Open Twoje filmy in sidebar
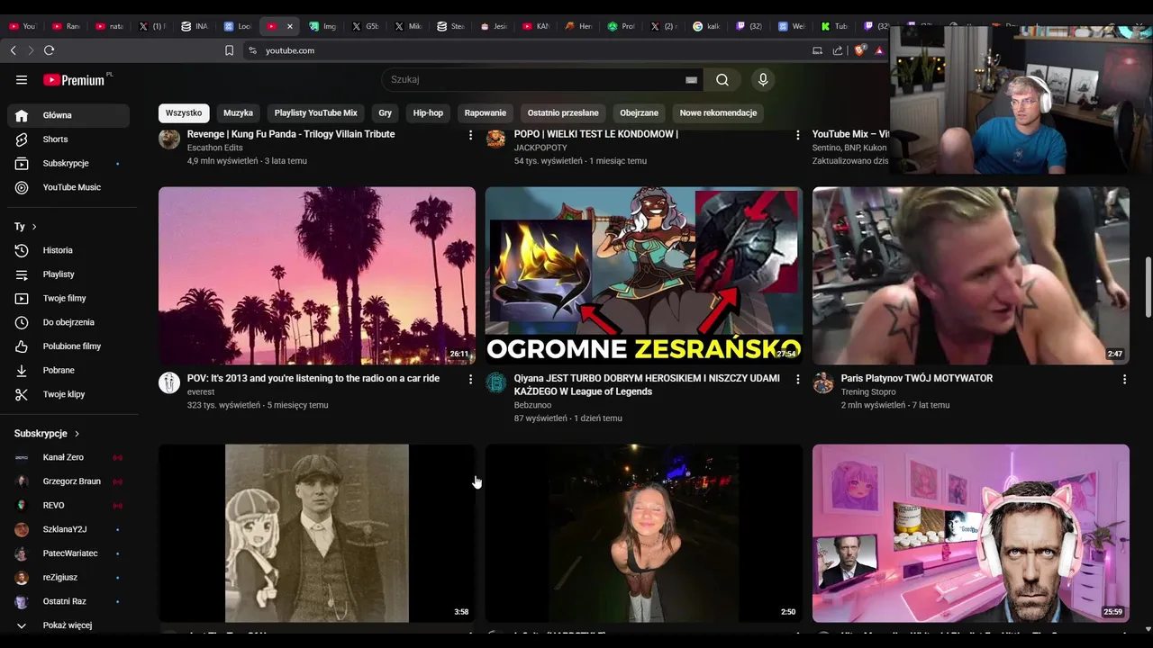Screen dimensions: 1153x648 coord(68,298)
